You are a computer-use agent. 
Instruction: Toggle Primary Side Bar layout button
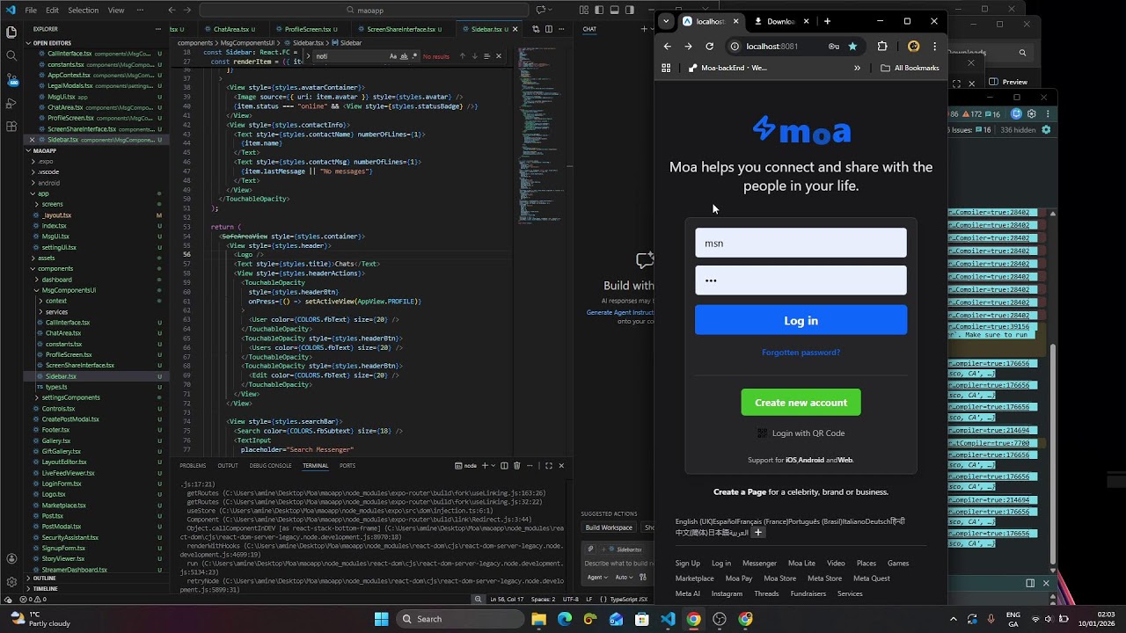pyautogui.click(x=599, y=10)
